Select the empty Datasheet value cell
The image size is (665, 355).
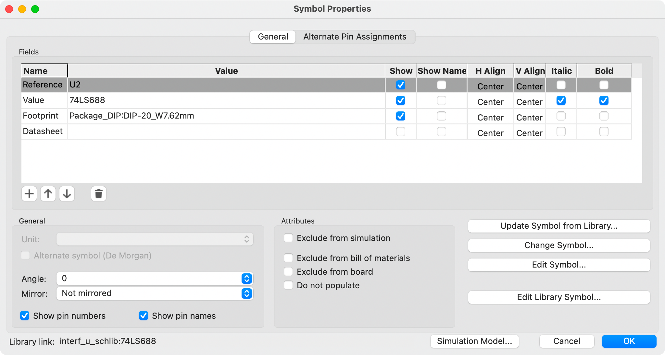[227, 132]
